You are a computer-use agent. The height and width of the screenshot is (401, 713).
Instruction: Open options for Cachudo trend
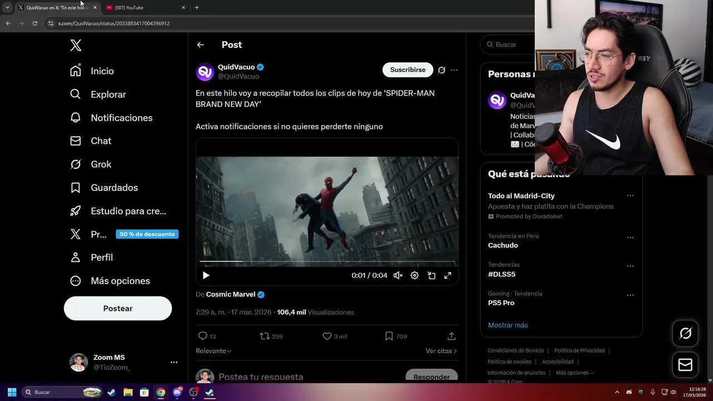tap(631, 237)
